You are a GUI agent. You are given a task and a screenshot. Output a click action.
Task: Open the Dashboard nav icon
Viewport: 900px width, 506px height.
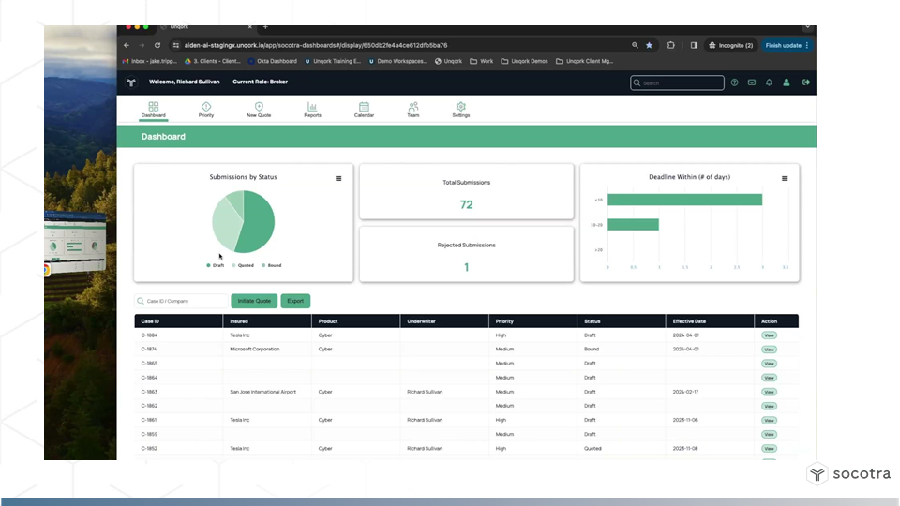pos(153,109)
